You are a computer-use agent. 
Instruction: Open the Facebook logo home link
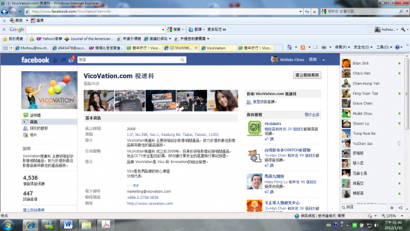point(35,60)
